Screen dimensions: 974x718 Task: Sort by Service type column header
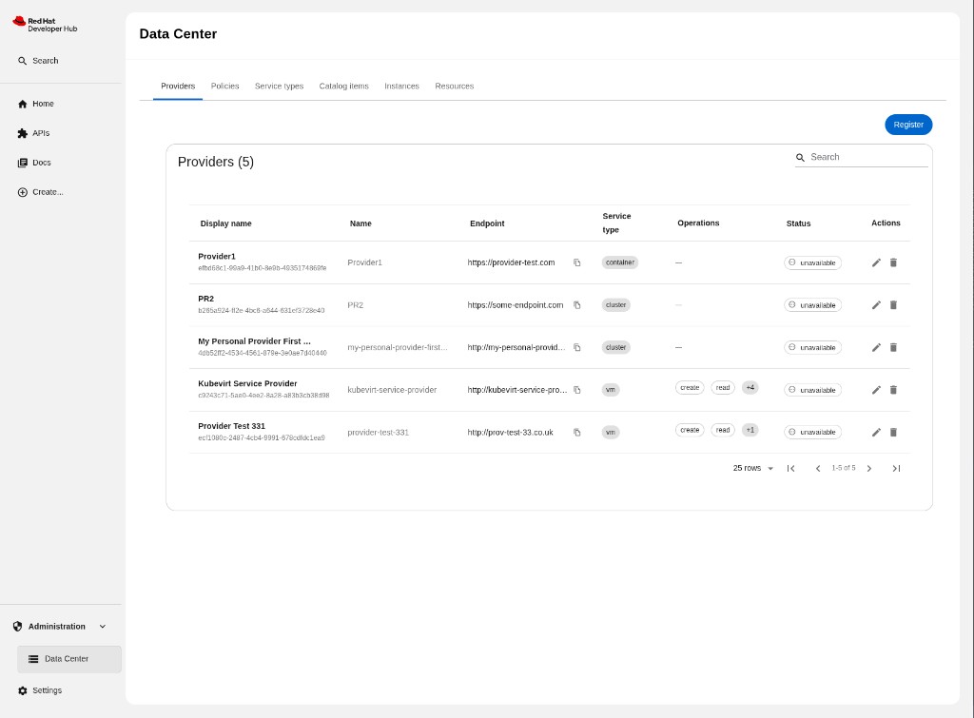pos(616,223)
